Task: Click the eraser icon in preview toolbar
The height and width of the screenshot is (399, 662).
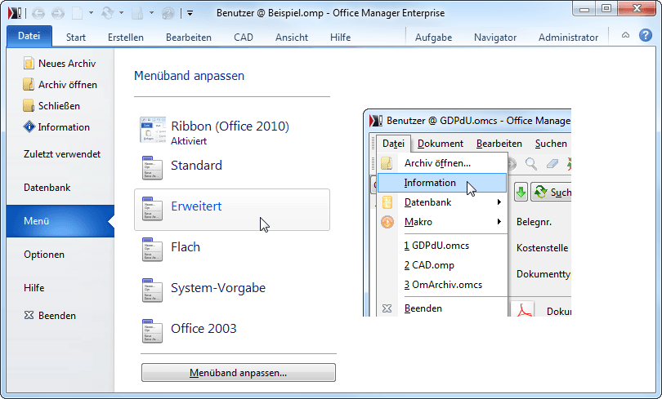Action: coord(552,164)
